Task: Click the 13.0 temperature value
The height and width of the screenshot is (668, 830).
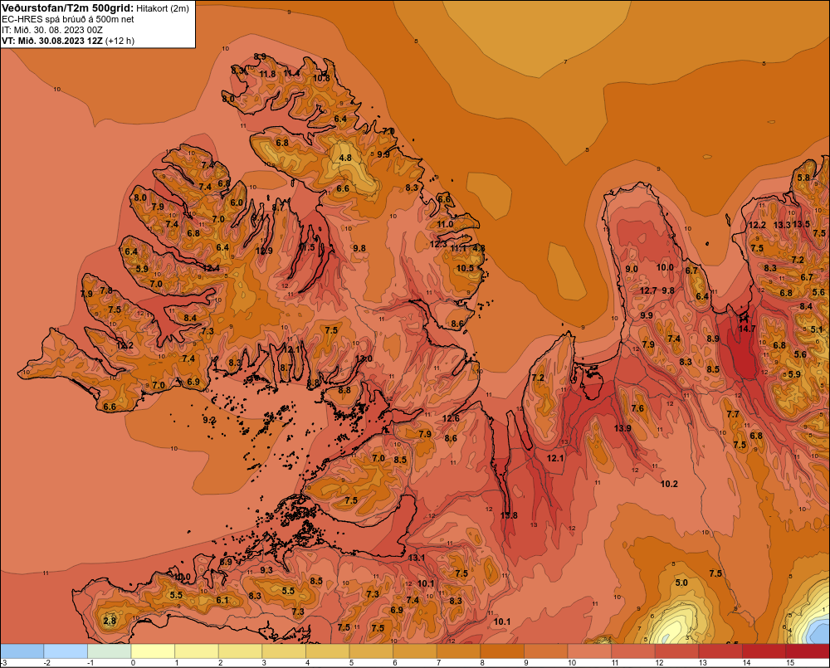Action: (364, 358)
